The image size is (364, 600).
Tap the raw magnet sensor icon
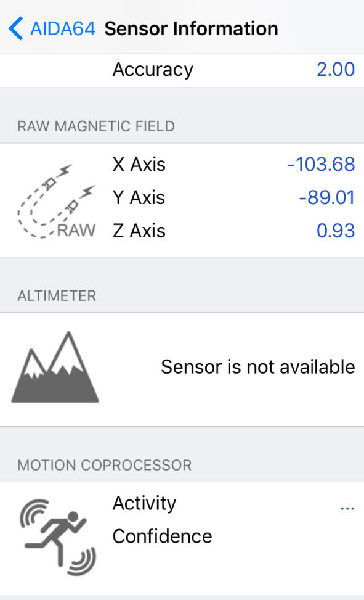point(56,201)
